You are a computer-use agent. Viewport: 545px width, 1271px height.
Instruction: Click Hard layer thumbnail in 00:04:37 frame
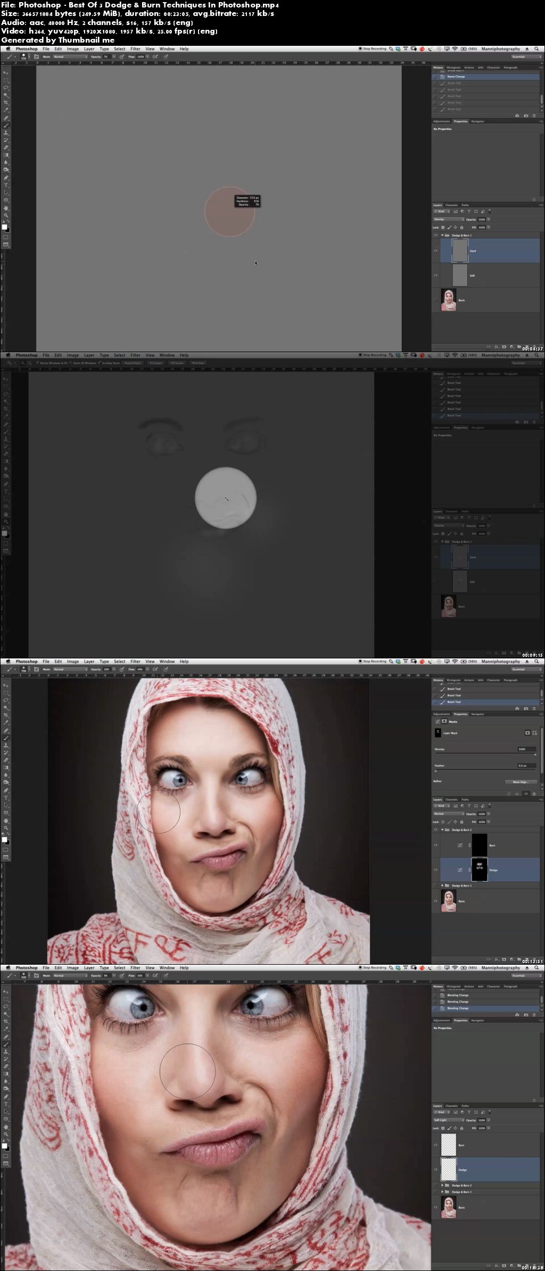[x=460, y=250]
